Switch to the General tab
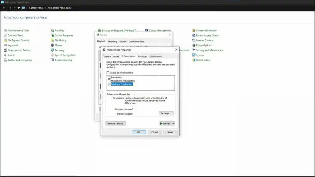315x177 pixels. [107, 57]
